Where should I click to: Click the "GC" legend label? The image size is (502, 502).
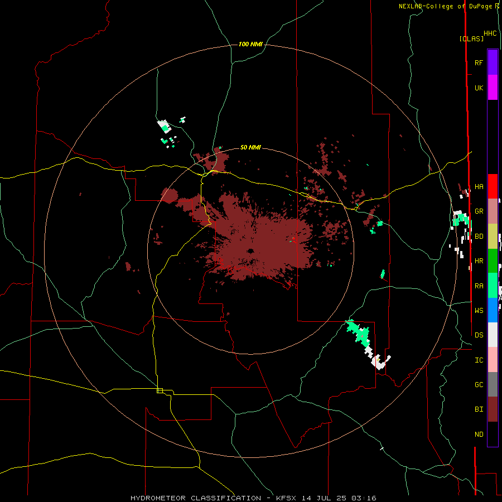[479, 384]
